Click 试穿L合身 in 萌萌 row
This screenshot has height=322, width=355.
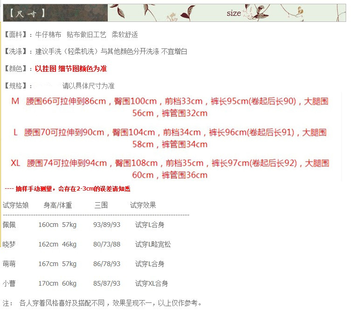[x=150, y=264]
